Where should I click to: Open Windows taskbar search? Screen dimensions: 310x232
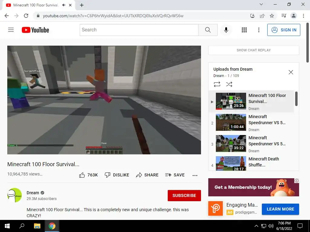(22, 226)
